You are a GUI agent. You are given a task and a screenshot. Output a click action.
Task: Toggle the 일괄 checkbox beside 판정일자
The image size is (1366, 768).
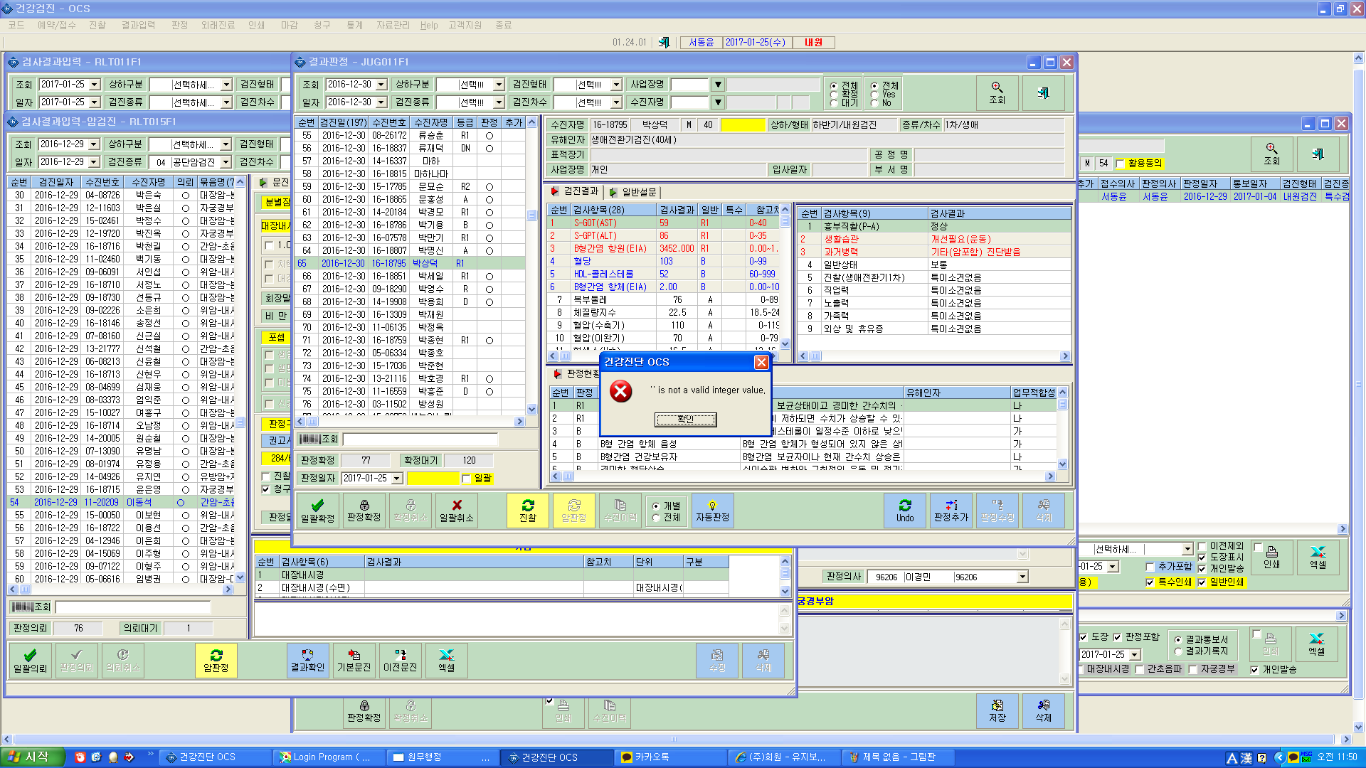point(467,479)
